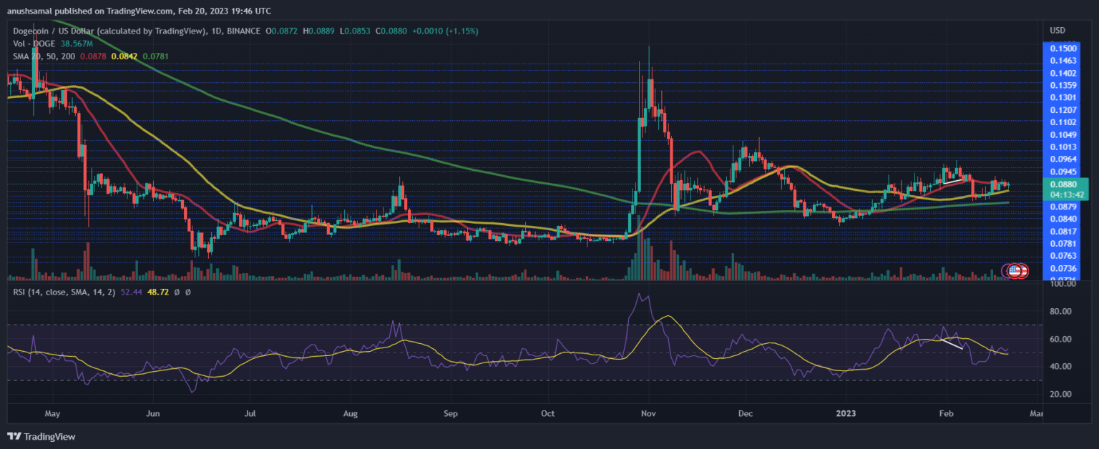Select the white trend line on February candles
1099x449 pixels.
tap(953, 180)
